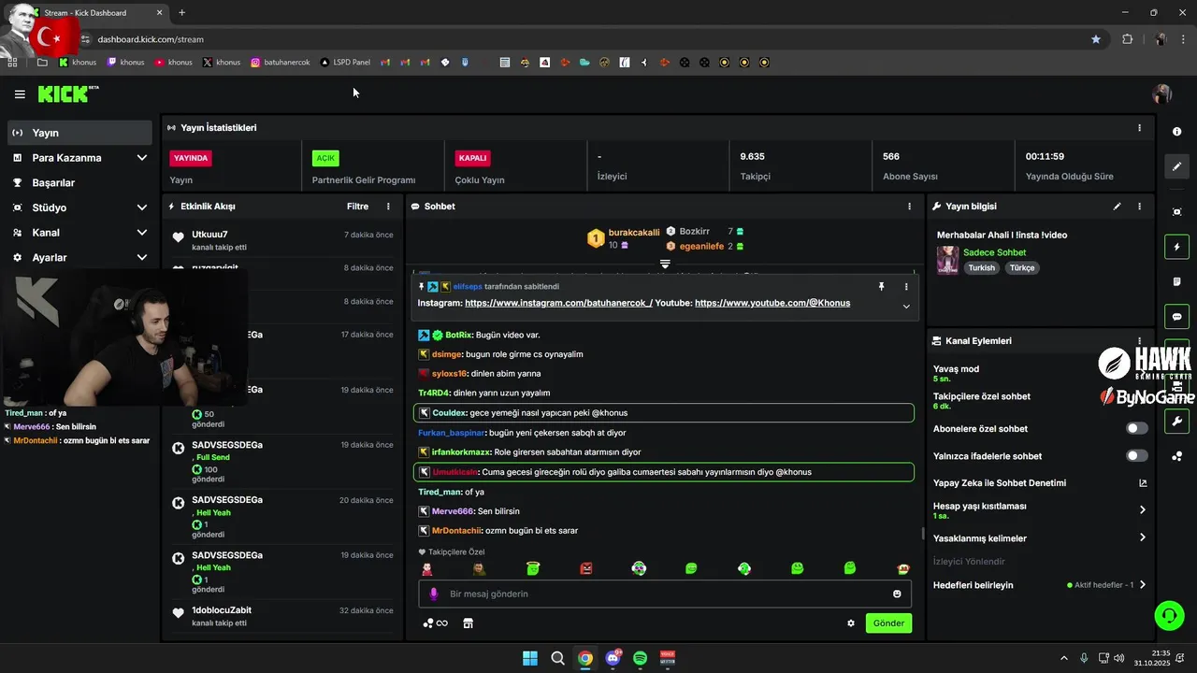The height and width of the screenshot is (673, 1197).
Task: Open Hesap yaşı kısıtlaması chevron
Action: tap(1143, 510)
